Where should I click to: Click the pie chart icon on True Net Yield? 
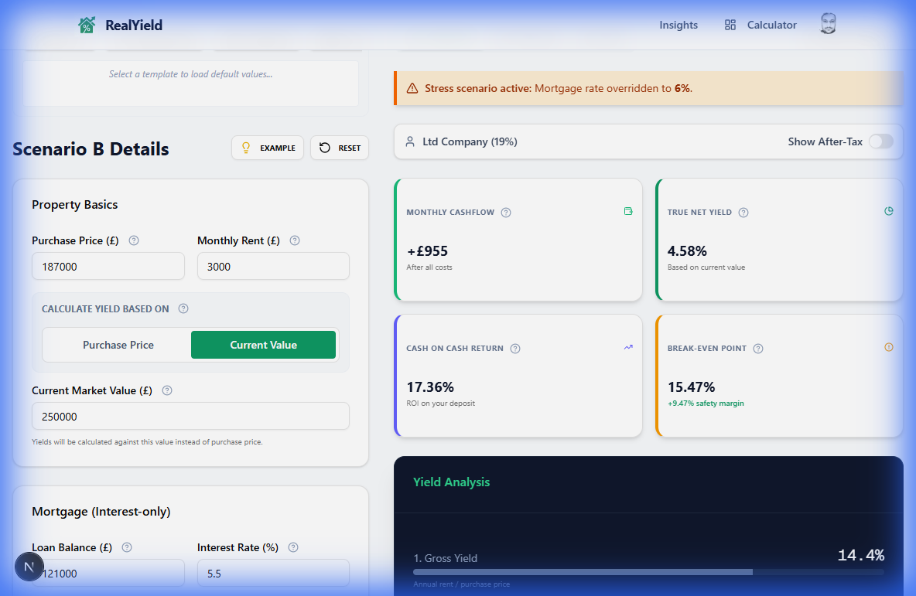(x=889, y=209)
